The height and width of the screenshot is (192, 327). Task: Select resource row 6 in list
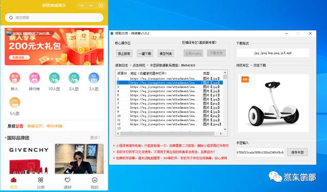169,99
